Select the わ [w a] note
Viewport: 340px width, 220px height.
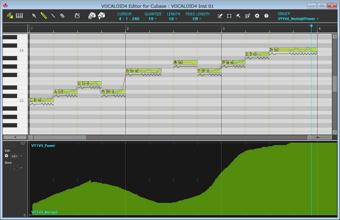[144, 71]
